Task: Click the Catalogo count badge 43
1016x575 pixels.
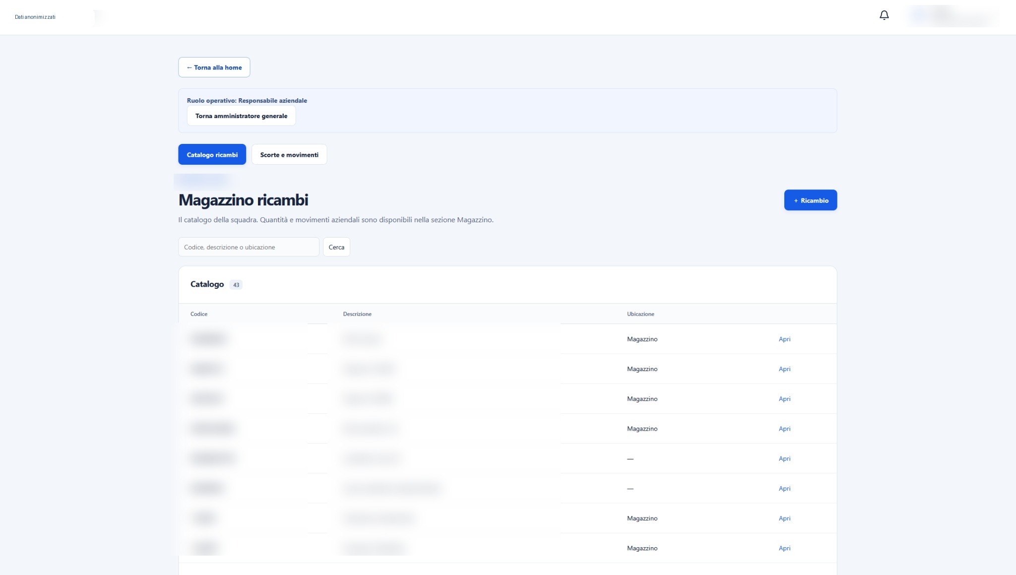Action: (236, 285)
